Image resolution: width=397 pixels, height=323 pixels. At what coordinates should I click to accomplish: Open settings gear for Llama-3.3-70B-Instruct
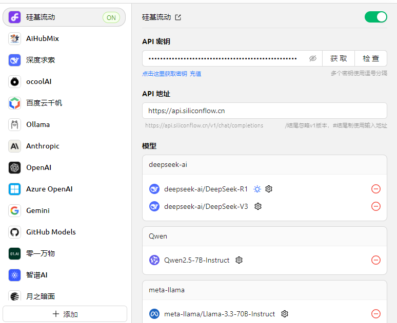click(285, 314)
